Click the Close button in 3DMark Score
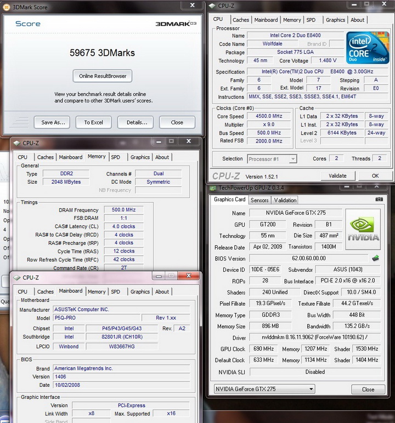This screenshot has height=423, width=395. click(177, 123)
